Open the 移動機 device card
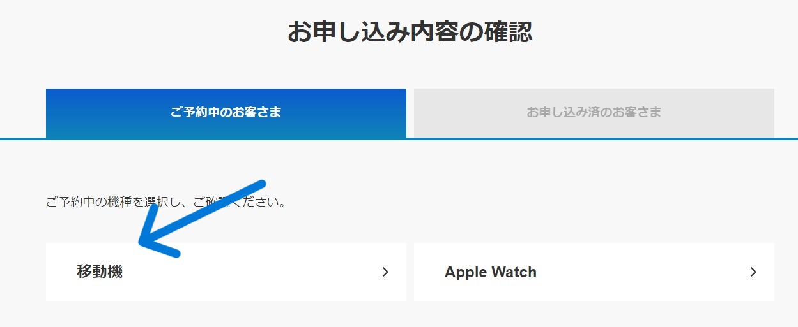The height and width of the screenshot is (327, 798). coord(226,272)
